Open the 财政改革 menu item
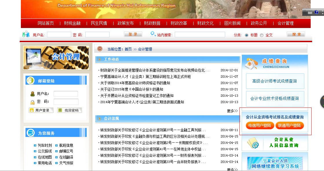The width and height of the screenshot is (324, 171). click(x=179, y=23)
